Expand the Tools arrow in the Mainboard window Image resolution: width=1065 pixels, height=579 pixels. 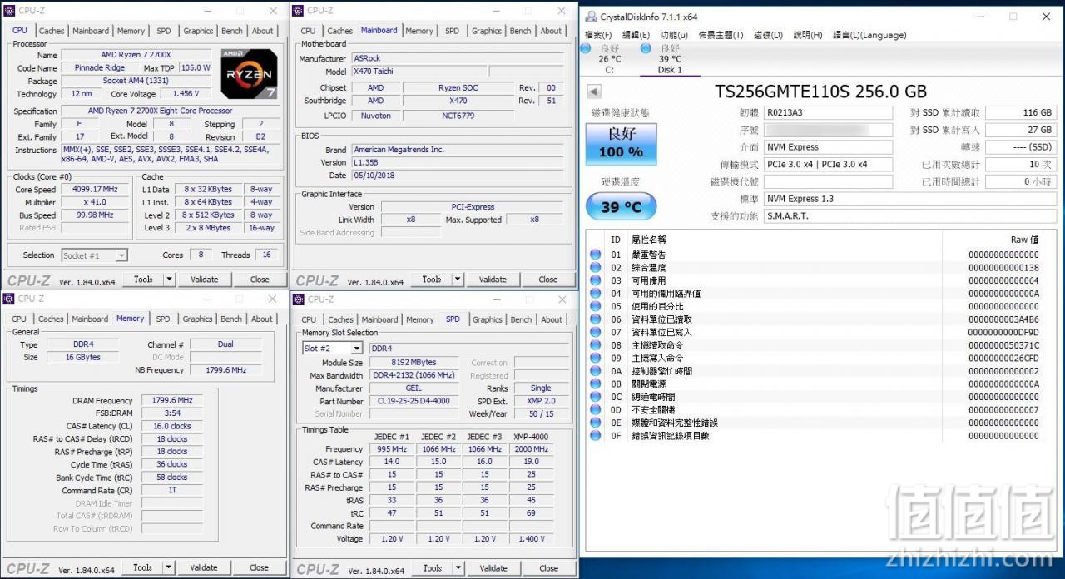coord(458,280)
